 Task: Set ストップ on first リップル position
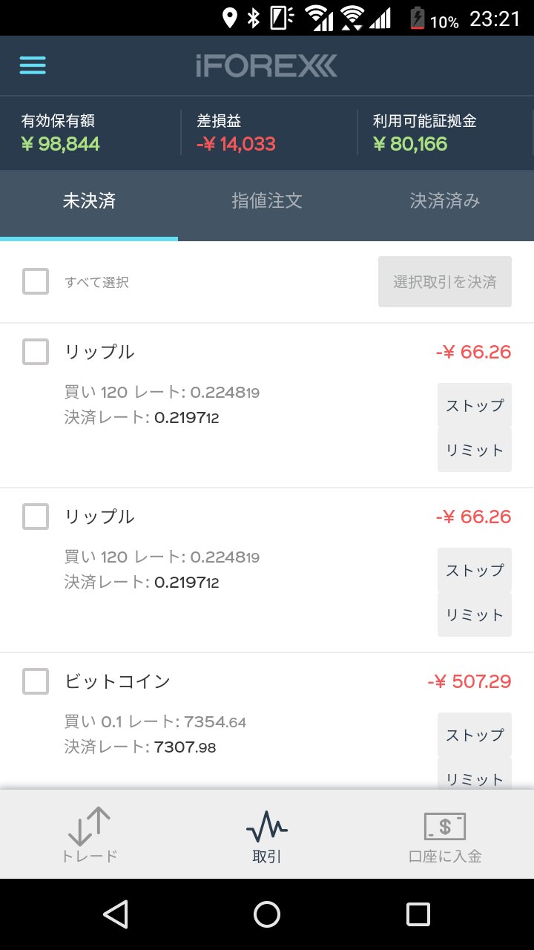click(475, 405)
